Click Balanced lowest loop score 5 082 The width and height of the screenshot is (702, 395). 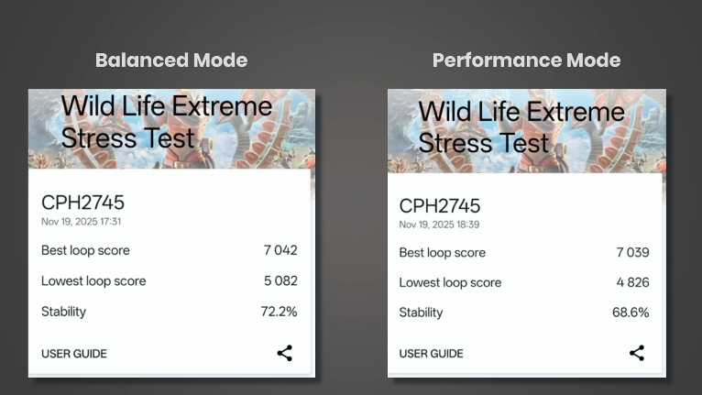tap(280, 280)
